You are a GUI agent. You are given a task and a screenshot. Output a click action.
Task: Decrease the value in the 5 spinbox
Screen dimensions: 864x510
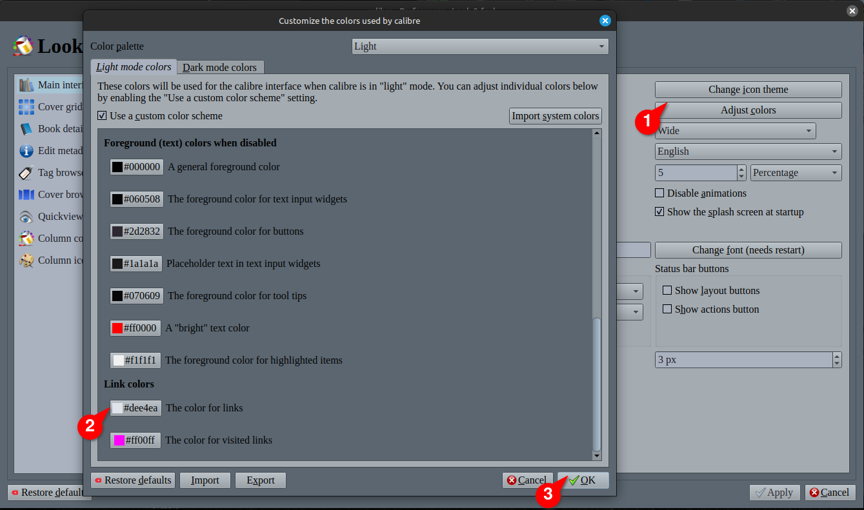pos(741,177)
